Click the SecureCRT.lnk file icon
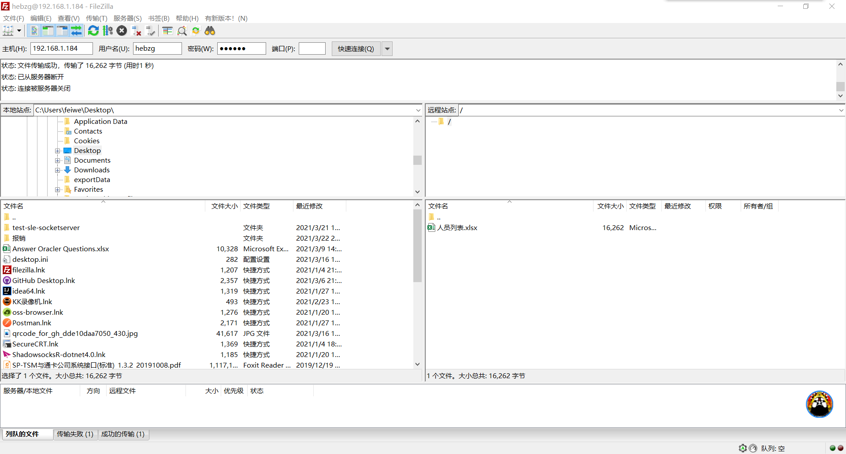Screen dimensions: 846x454 pyautogui.click(x=7, y=344)
